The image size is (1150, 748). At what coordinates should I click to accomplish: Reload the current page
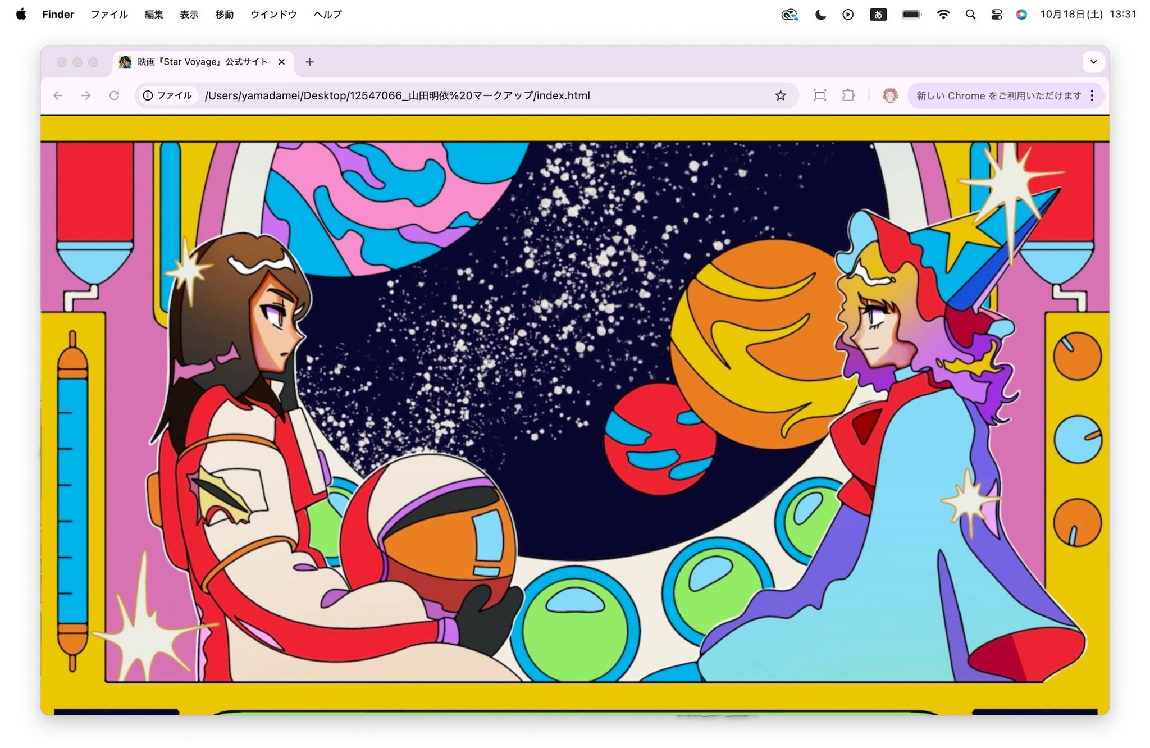point(114,95)
